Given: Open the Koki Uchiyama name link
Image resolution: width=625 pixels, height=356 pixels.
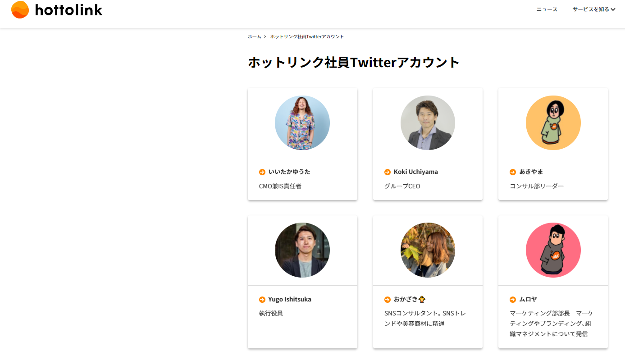Looking at the screenshot, I should coord(416,172).
